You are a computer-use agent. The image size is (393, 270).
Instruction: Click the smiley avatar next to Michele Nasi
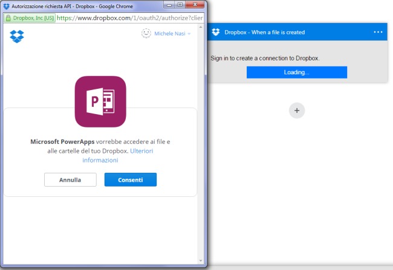(x=146, y=33)
